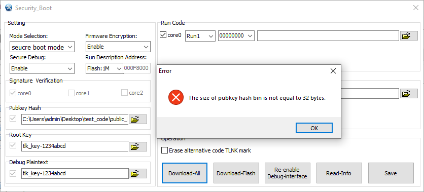Click the Run Description Address label

[116, 57]
